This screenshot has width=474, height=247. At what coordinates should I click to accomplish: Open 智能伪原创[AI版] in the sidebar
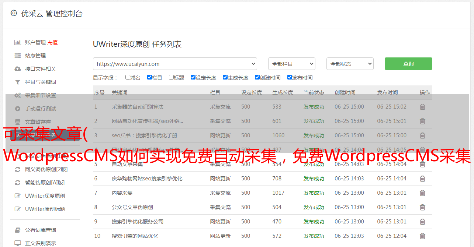[45, 183]
